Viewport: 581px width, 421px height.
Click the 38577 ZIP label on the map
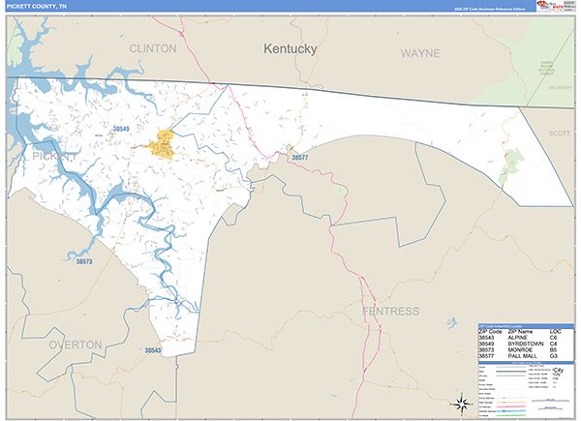[300, 158]
